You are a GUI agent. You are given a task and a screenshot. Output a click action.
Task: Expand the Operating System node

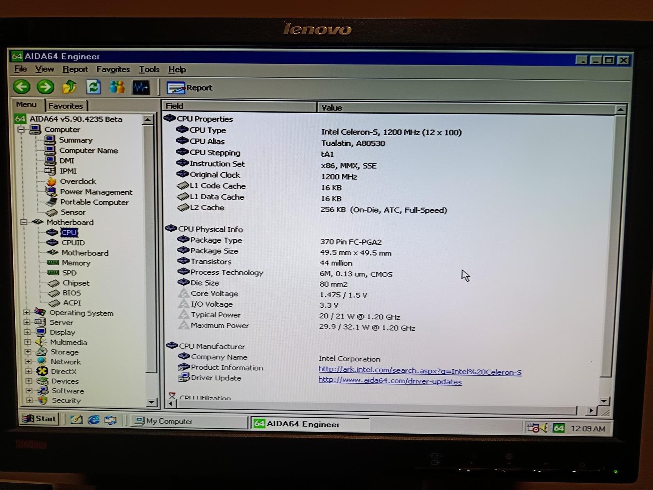(26, 312)
